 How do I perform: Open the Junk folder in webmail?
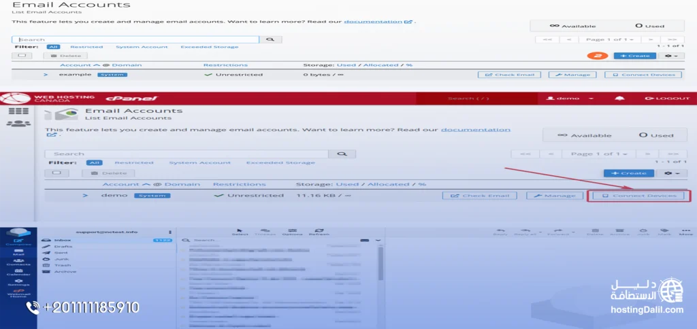tap(107, 259)
